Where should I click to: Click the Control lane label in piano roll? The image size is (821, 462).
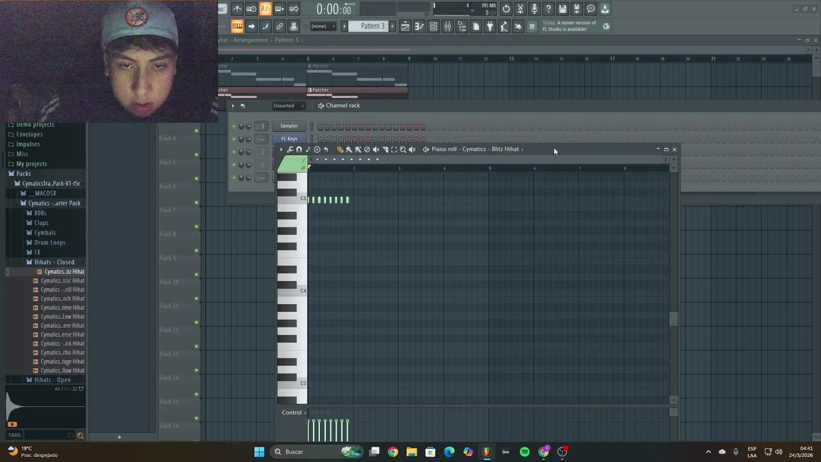coord(291,413)
